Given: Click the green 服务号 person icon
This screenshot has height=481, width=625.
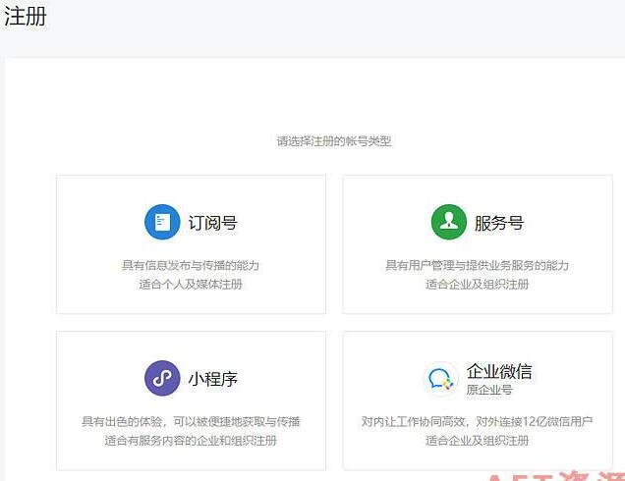Looking at the screenshot, I should tap(449, 222).
